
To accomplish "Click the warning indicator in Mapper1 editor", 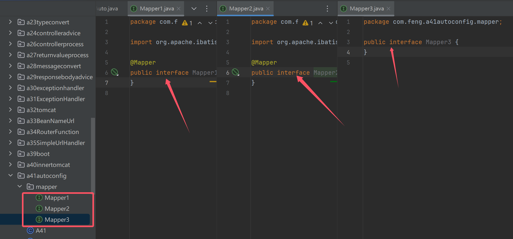I will (187, 23).
